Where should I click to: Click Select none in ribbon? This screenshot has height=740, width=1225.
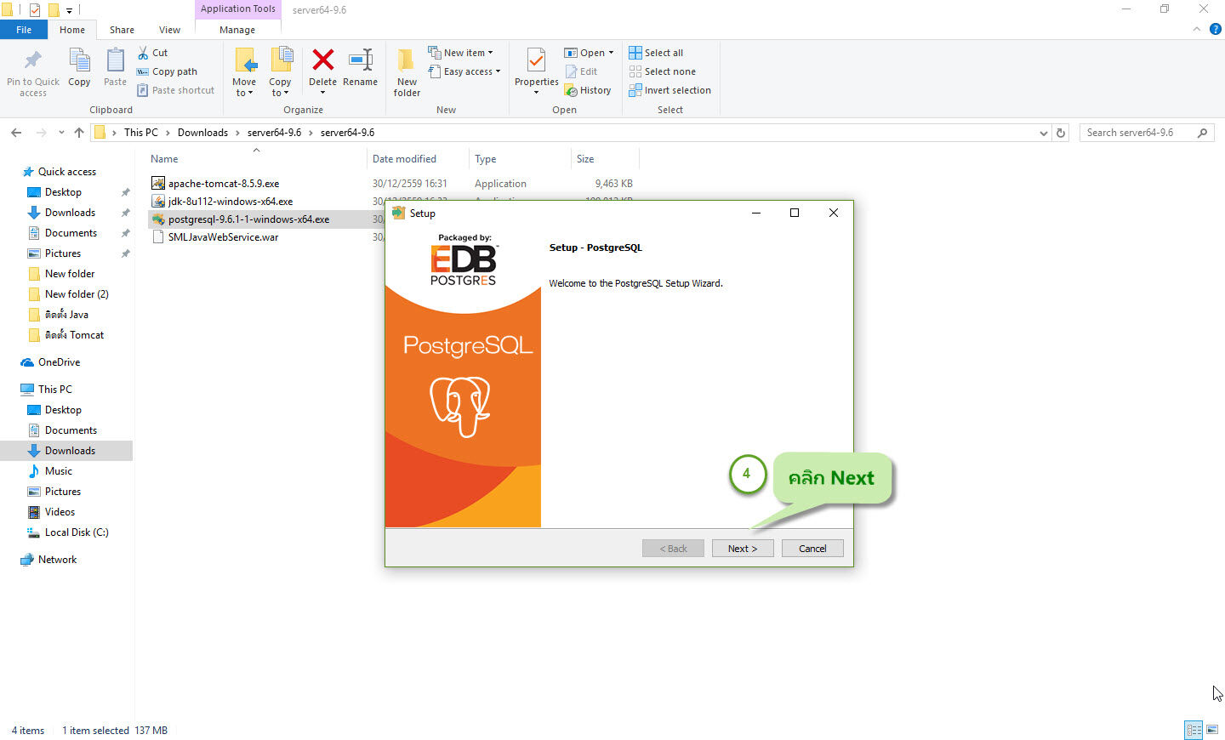(x=662, y=71)
